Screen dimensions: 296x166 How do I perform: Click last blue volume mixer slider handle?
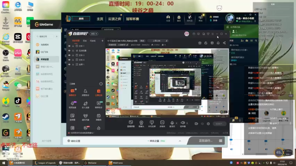[283, 140]
